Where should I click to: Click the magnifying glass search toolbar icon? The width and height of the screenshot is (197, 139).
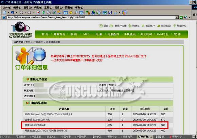(x=76, y=13)
